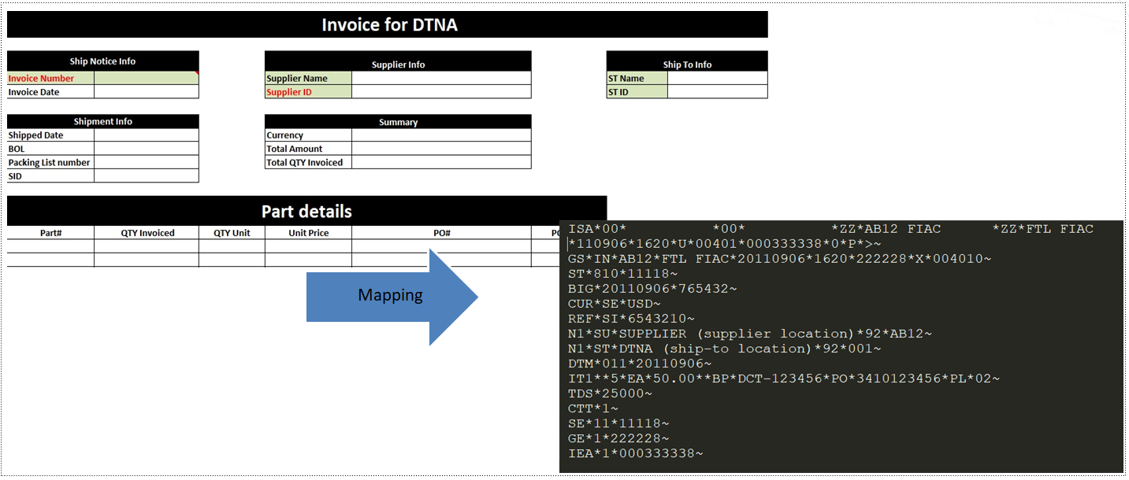1129x480 pixels.
Task: Click the Total QTY Invoiced value cell
Action: coord(441,162)
